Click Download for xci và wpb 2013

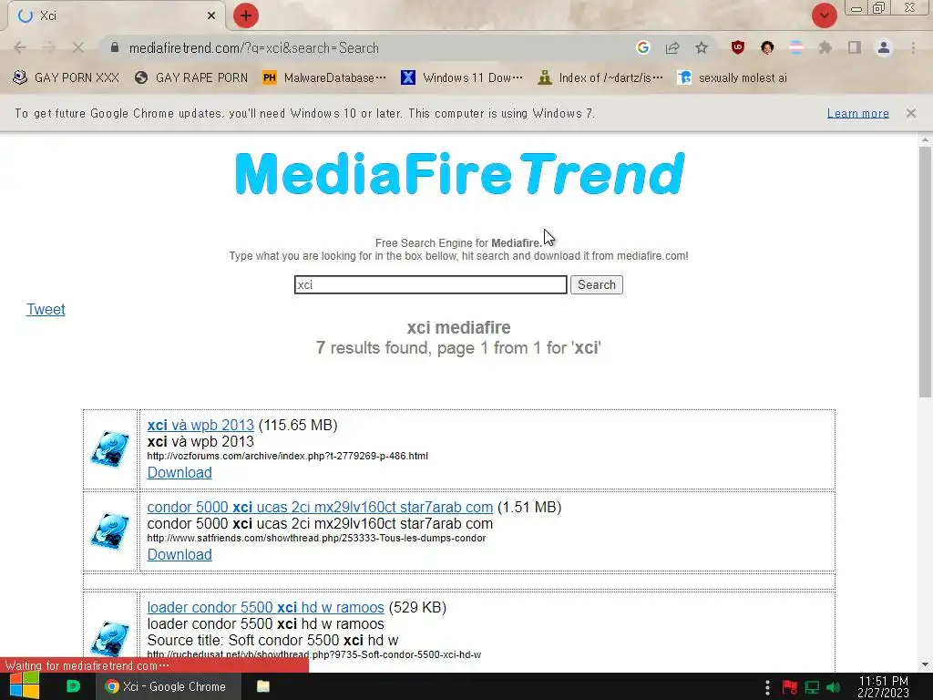pyautogui.click(x=179, y=473)
